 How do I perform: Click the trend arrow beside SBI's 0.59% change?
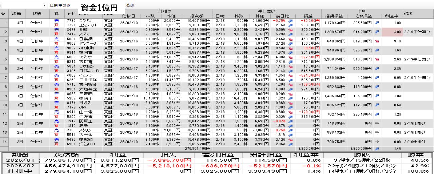tap(290, 30)
